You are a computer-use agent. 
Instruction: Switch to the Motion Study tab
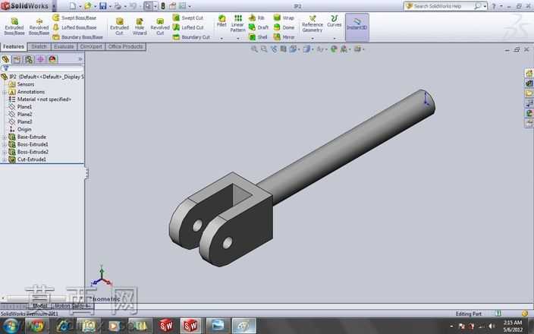(x=71, y=306)
